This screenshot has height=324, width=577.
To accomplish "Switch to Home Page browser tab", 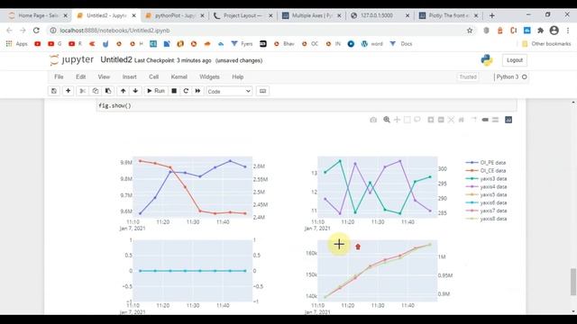I will [37, 15].
